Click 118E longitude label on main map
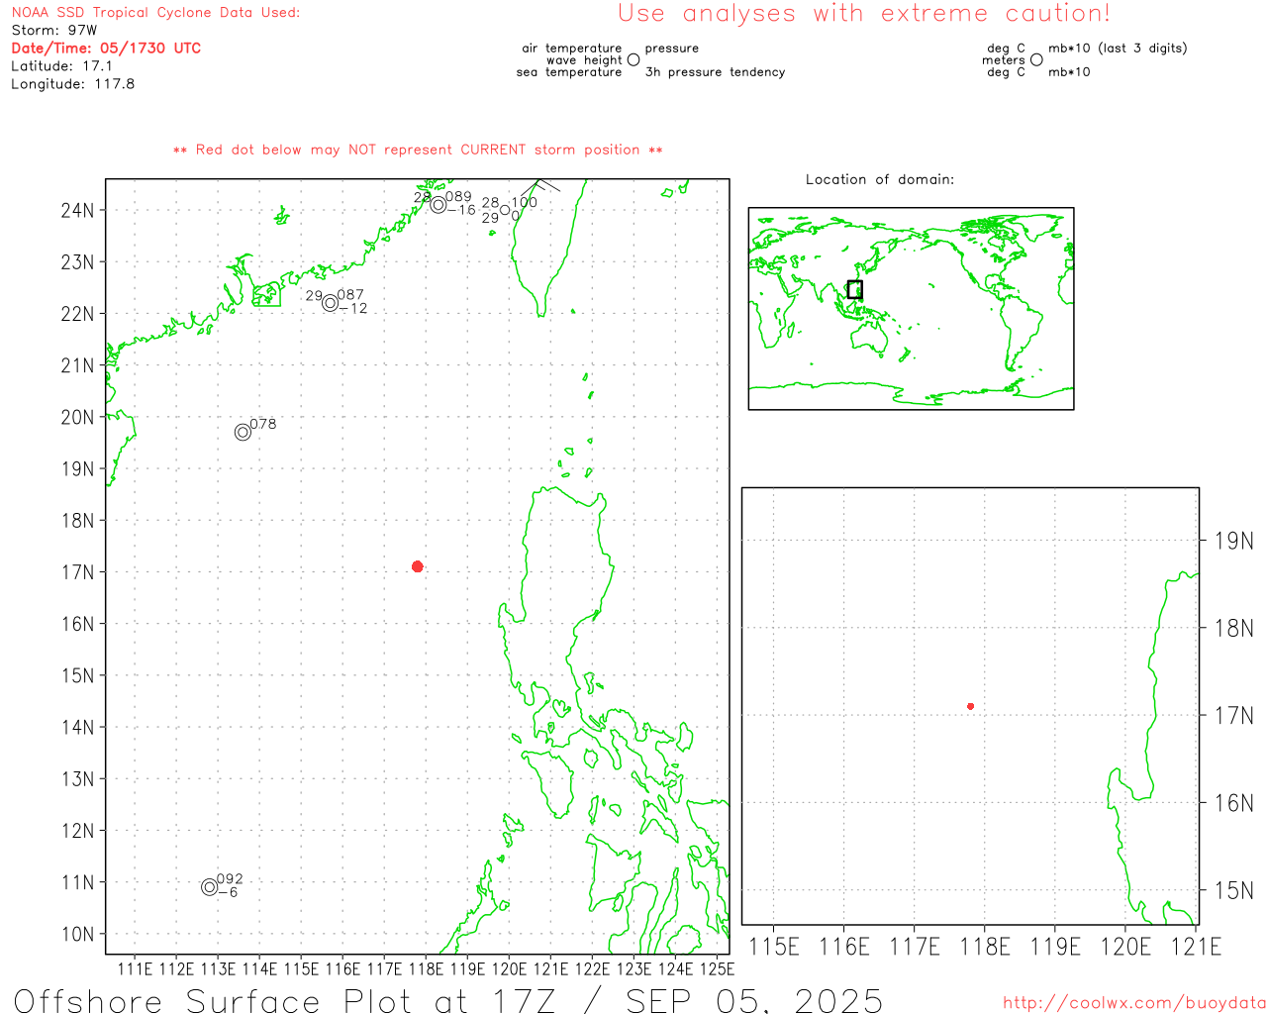Viewport: 1267px width, 1014px height. [427, 968]
